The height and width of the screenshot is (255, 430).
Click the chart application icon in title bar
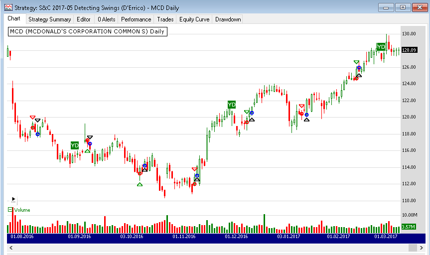(8, 8)
